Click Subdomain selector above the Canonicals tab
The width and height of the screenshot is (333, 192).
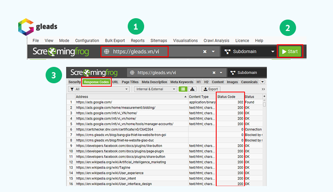(247, 73)
